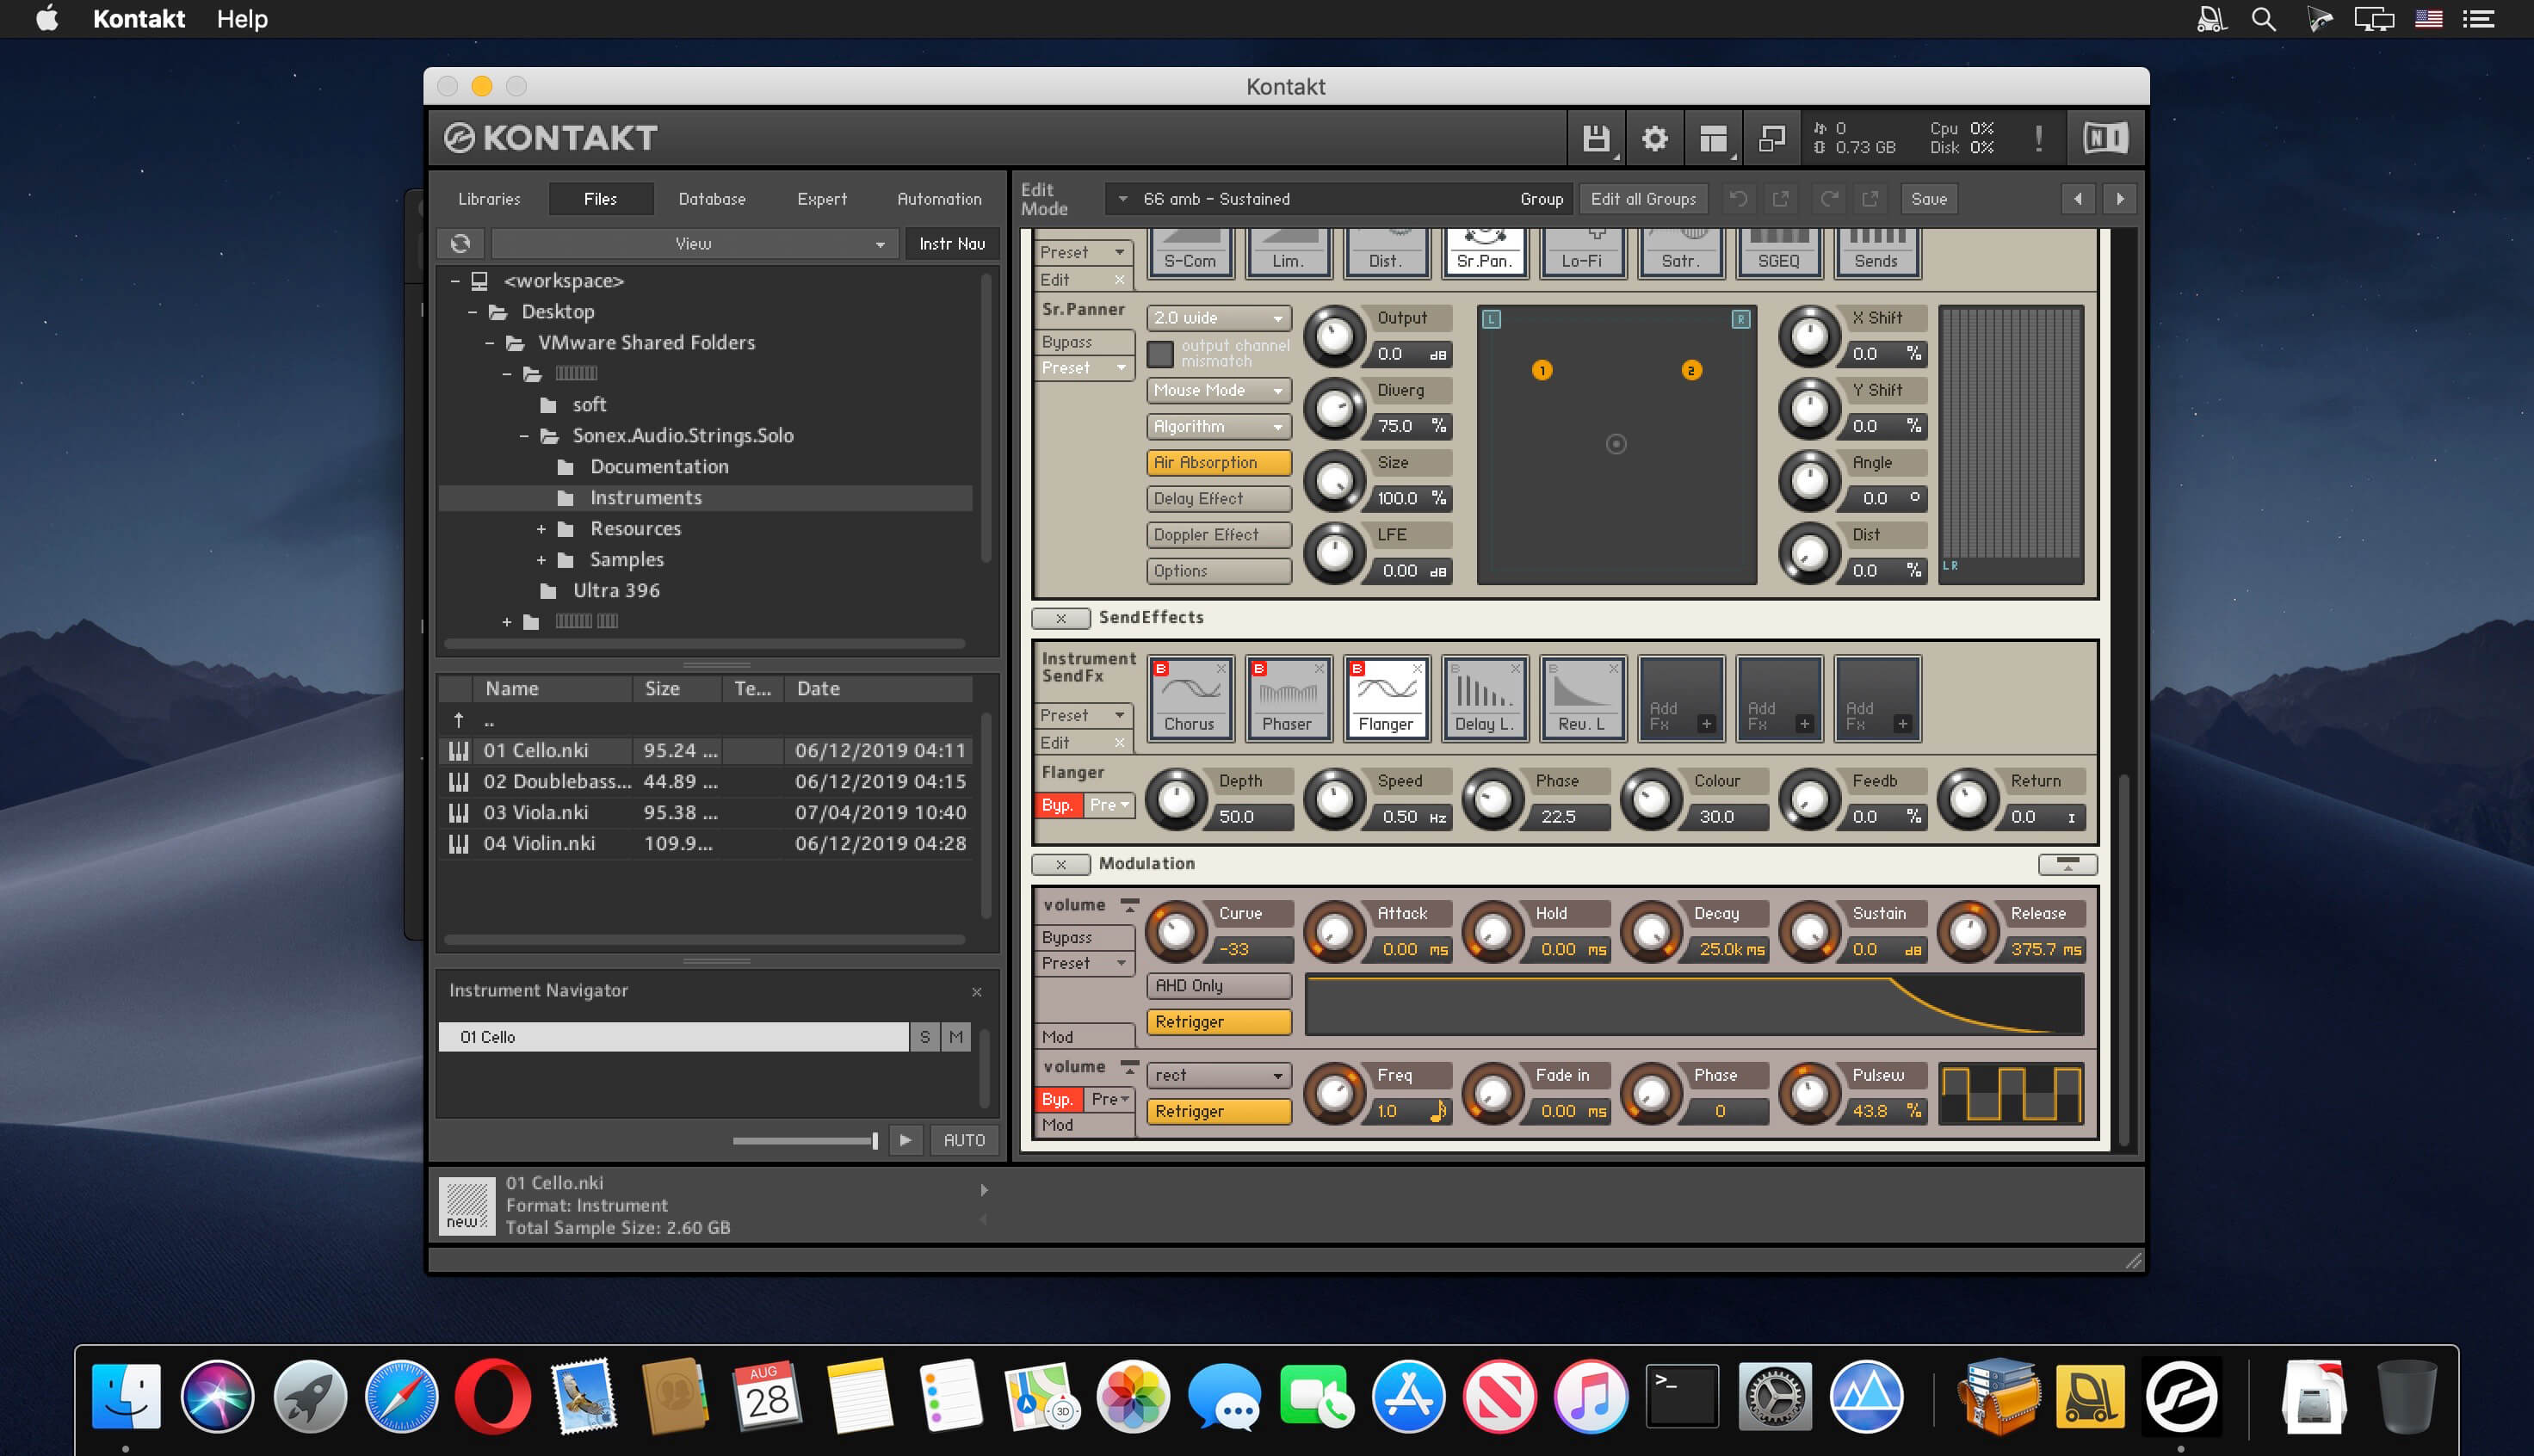Open the rect LFO waveform dropdown
This screenshot has width=2534, height=1456.
click(x=1218, y=1075)
